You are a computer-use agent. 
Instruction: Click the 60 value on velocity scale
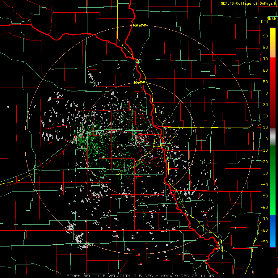coord(265,70)
